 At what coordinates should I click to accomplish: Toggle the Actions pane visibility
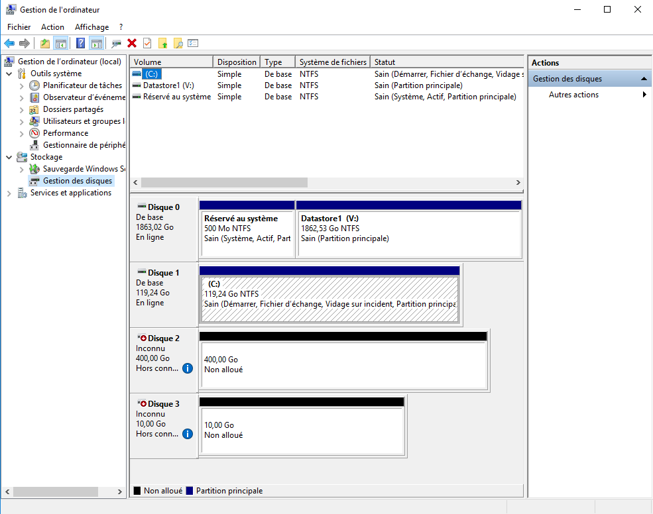pos(97,43)
